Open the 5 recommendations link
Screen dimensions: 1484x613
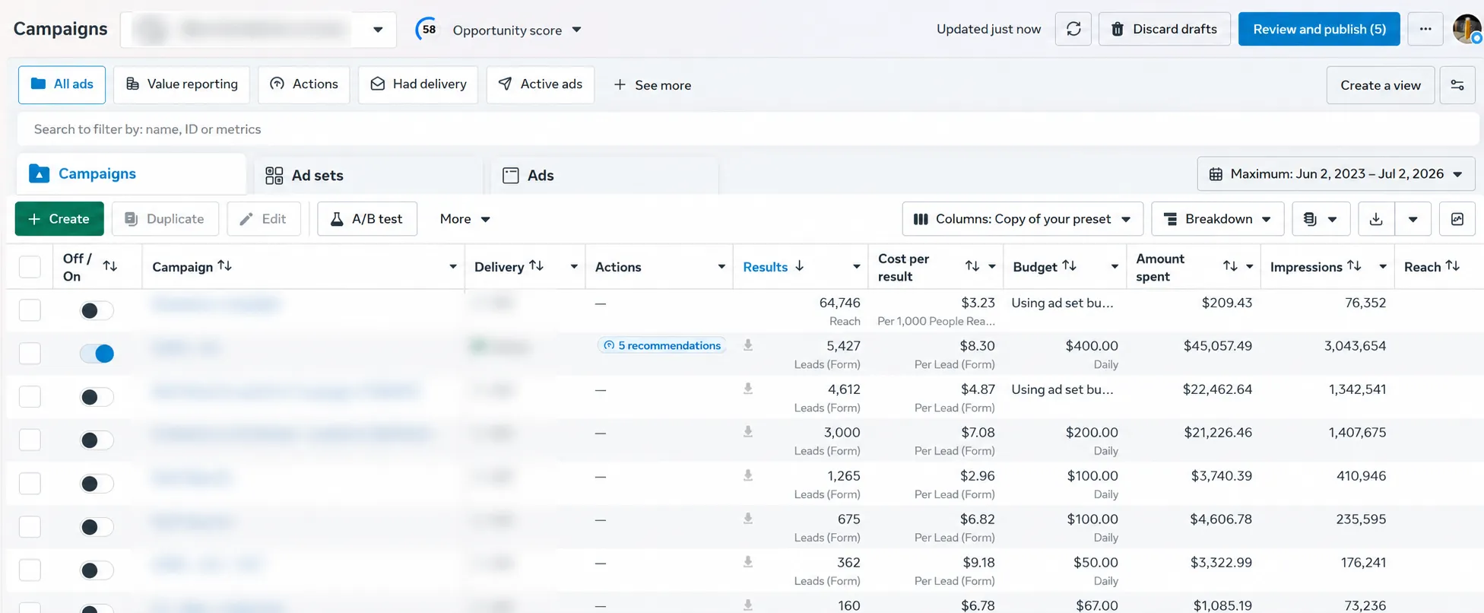click(x=661, y=345)
